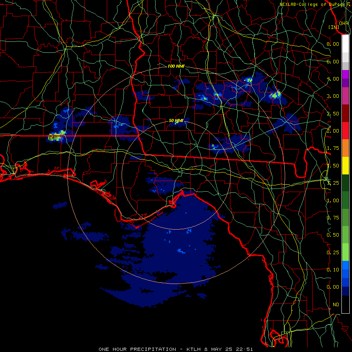Click the 0.25 legend value
Screen dimensions: 352x352
click(x=333, y=253)
